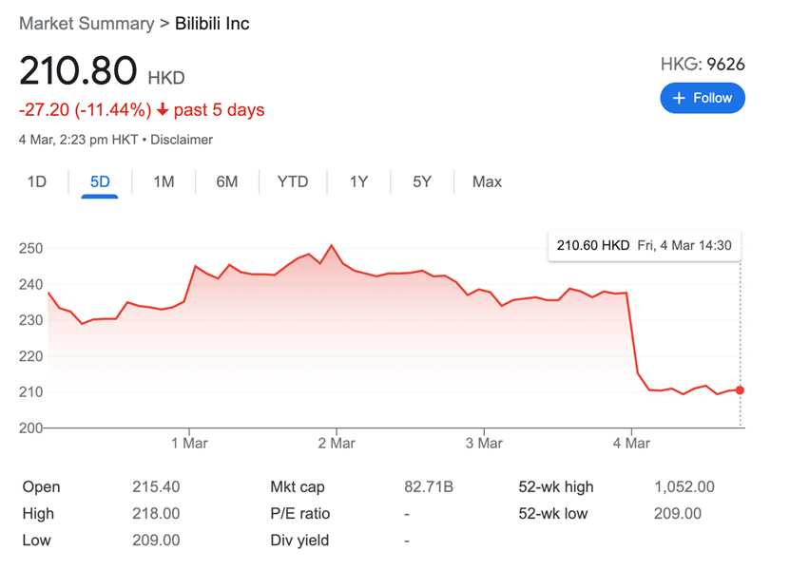
Task: Show the 1Y price chart tab
Action: (358, 181)
